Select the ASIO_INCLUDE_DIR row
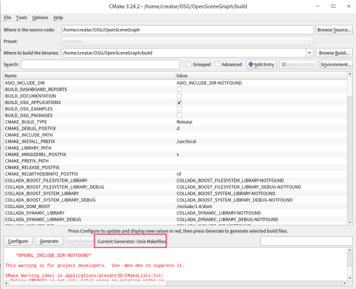 coord(175,83)
